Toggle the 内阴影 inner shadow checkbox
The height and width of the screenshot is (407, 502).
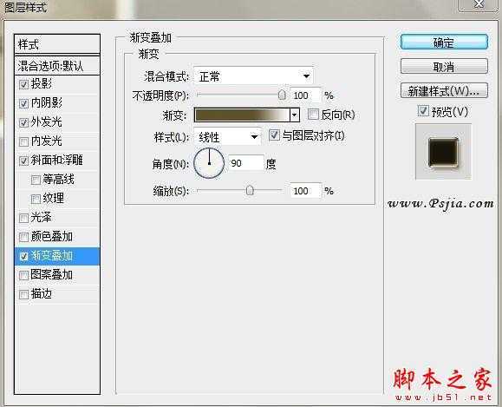[24, 103]
